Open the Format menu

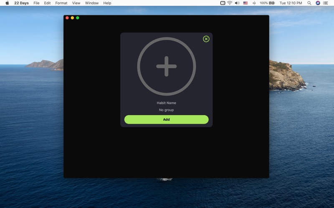pyautogui.click(x=61, y=3)
